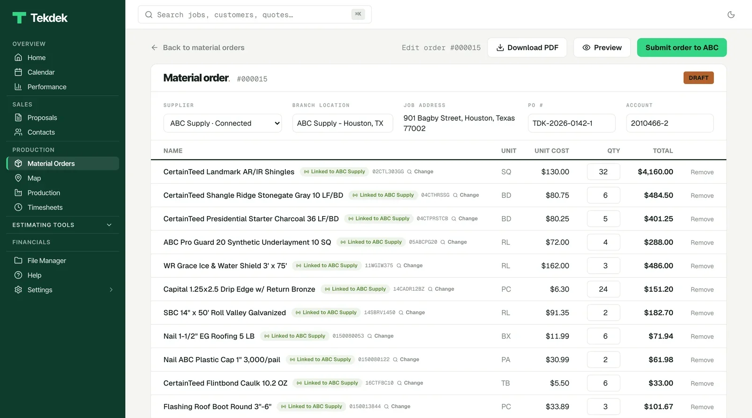Open Home from the sidebar

tap(63, 58)
